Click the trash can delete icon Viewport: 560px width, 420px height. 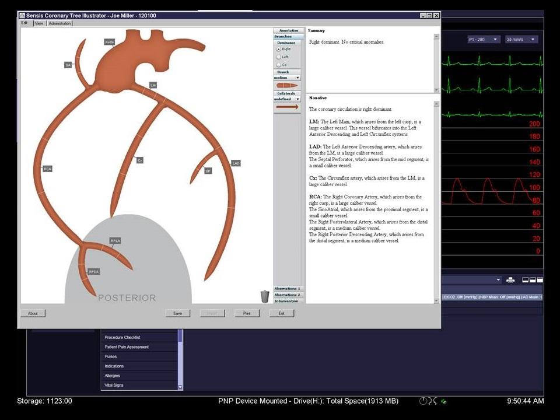(265, 296)
